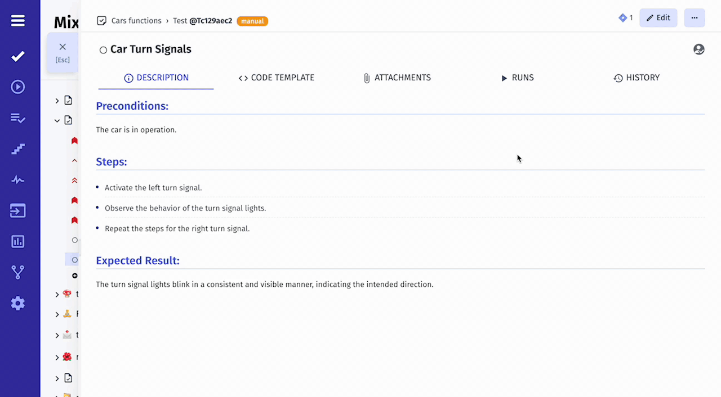Image resolution: width=721 pixels, height=397 pixels.
Task: Expand the suite below the red flower suite
Action: 57,378
